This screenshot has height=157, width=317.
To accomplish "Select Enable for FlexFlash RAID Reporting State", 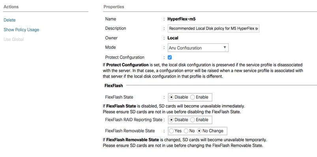I will [193, 120].
